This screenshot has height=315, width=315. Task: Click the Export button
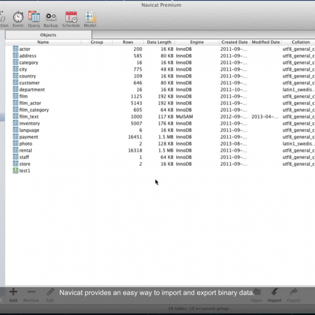294,295
